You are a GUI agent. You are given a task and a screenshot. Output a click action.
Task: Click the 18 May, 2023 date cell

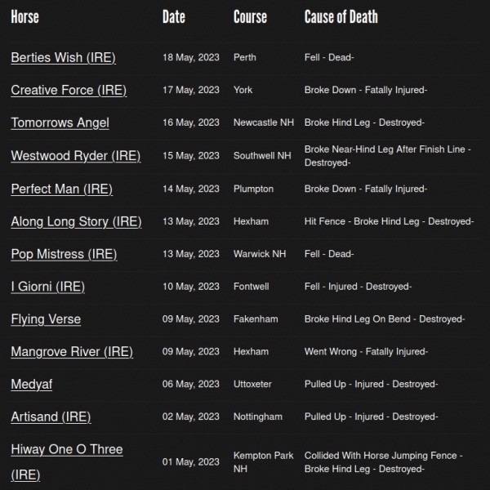coord(190,58)
